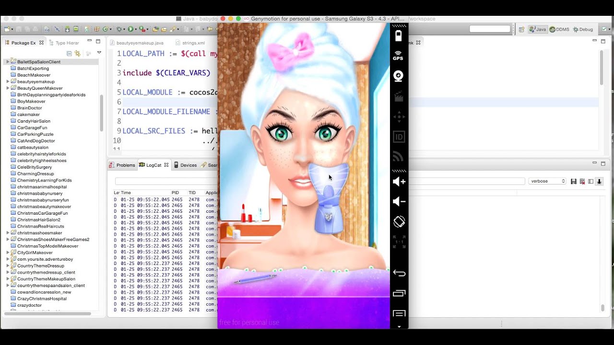614x345 pixels.
Task: Switch to the Debug perspective
Action: pos(583,29)
